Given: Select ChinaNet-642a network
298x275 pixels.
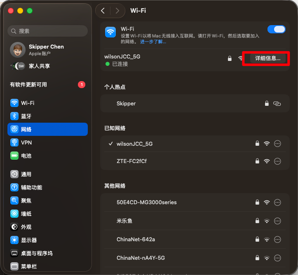Looking at the screenshot, I should (x=136, y=239).
